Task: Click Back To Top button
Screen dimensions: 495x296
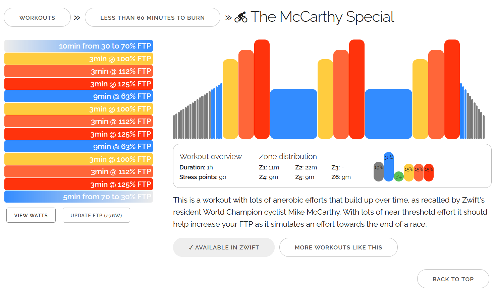Action: 453,279
